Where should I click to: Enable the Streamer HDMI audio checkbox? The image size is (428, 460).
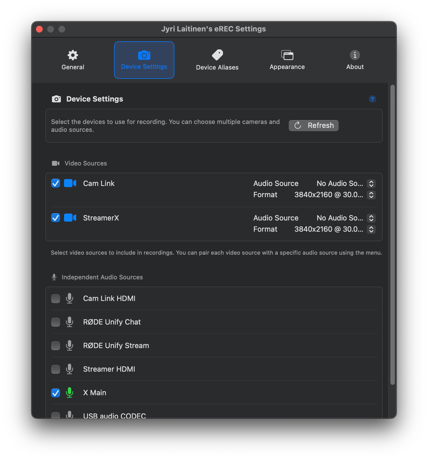[x=56, y=369]
